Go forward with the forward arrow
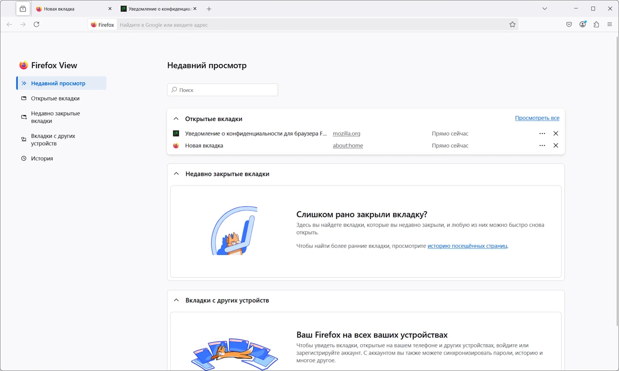Screen dimensions: 619x371 [x=23, y=24]
